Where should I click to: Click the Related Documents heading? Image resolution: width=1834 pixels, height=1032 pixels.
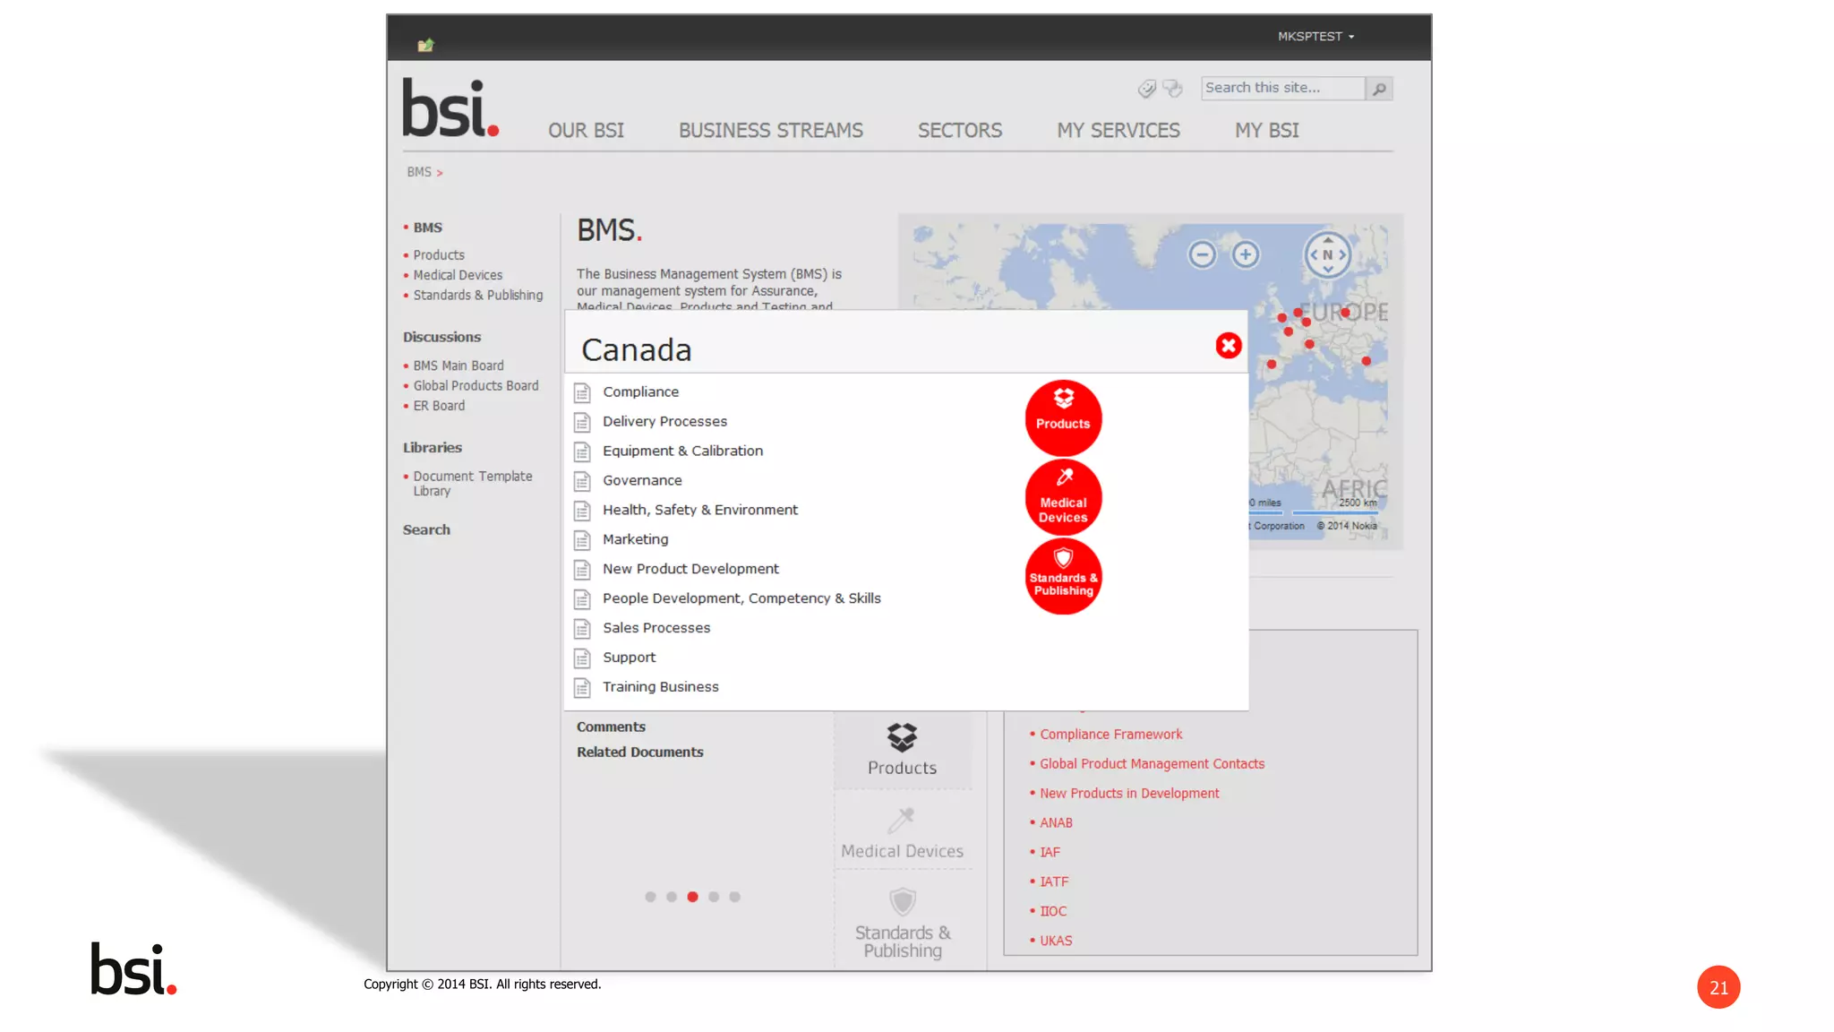[x=639, y=752]
